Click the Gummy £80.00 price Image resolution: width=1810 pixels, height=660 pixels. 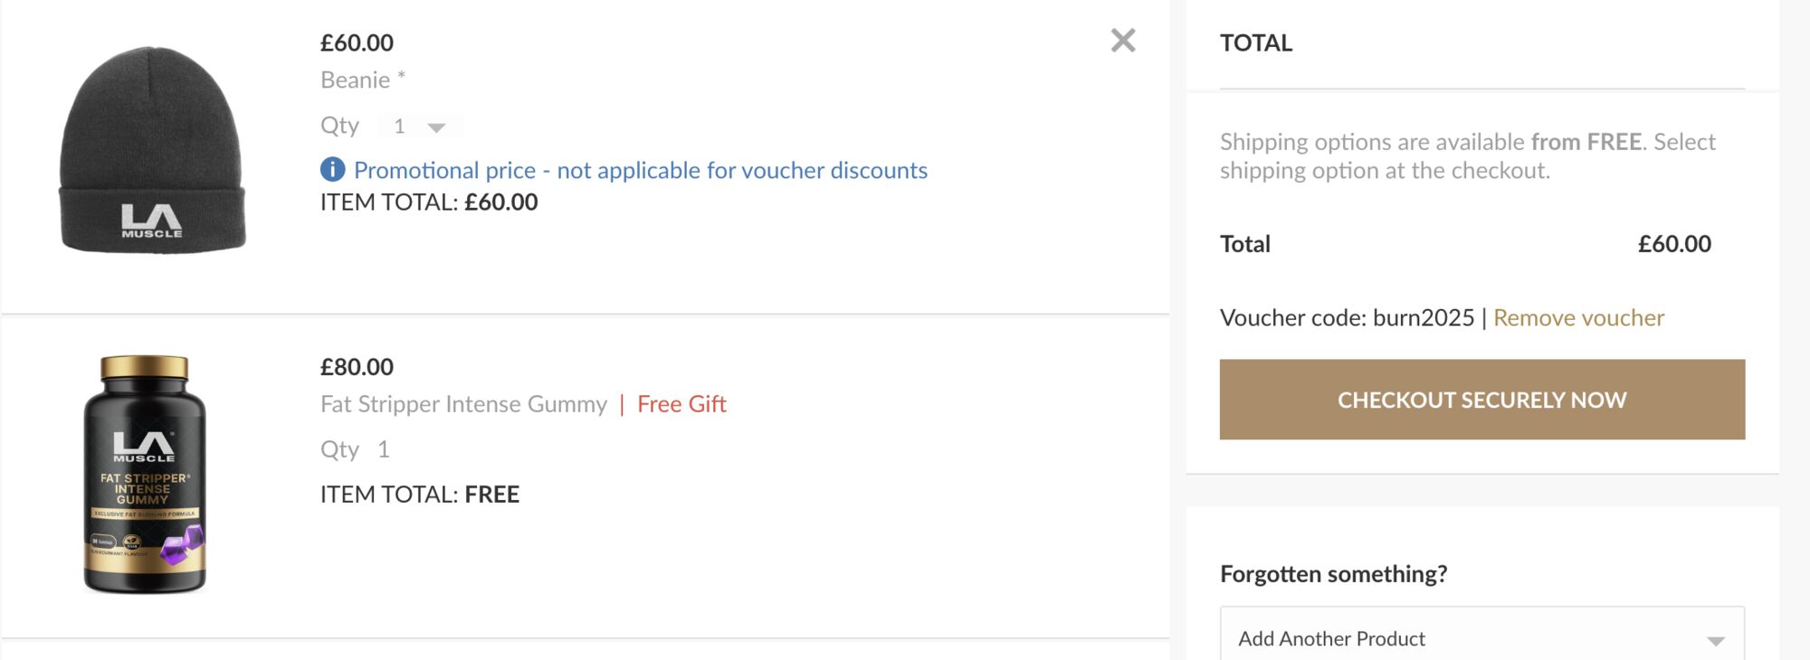[x=357, y=367]
